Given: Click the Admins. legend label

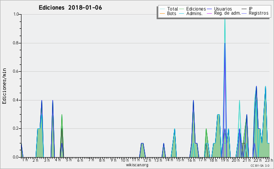Looking at the screenshot, I should pyautogui.click(x=195, y=13).
